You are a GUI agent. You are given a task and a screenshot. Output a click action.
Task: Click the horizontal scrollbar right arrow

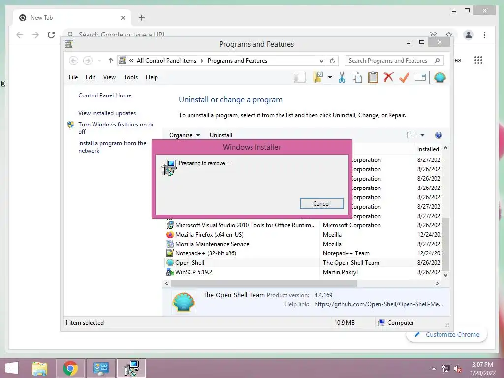pos(438,283)
